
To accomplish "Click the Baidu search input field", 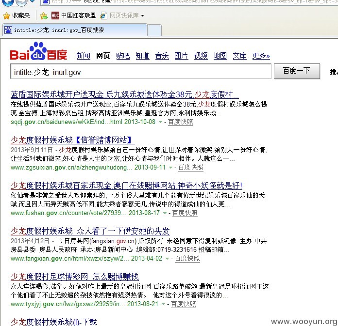I will point(141,71).
